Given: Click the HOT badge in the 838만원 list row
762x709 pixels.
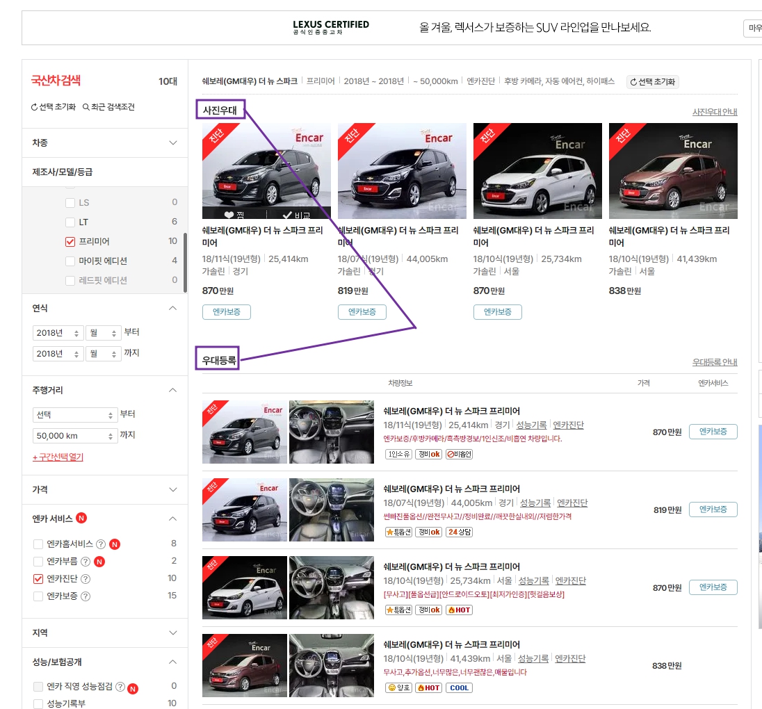Looking at the screenshot, I should tap(428, 687).
